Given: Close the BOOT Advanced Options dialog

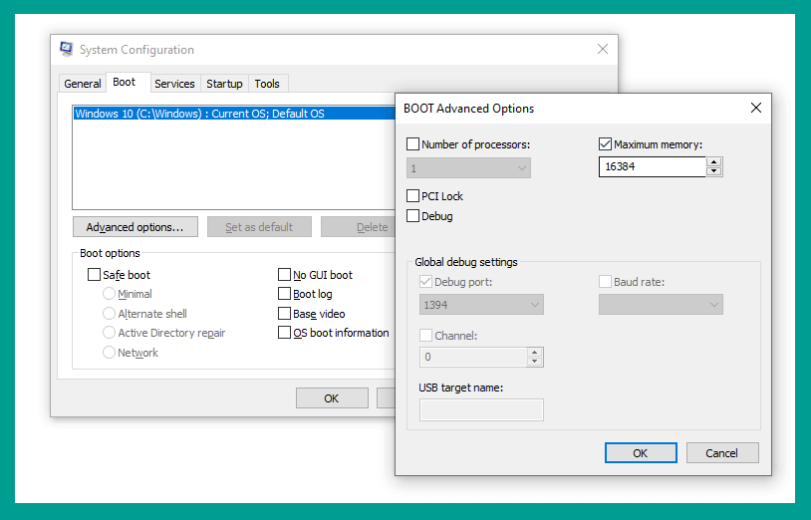Looking at the screenshot, I should coord(755,108).
